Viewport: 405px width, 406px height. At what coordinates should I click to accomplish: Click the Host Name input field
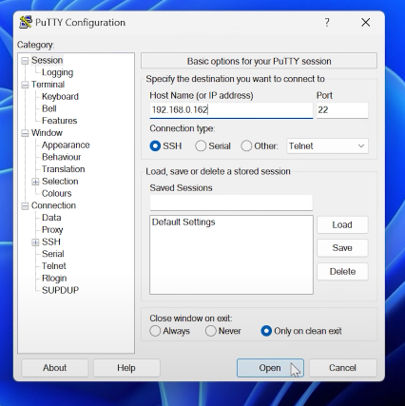(x=231, y=110)
